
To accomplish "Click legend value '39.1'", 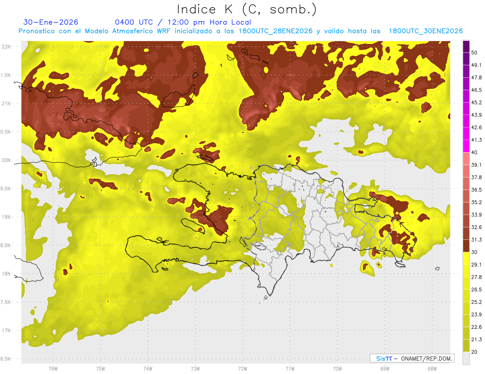I will pyautogui.click(x=477, y=165).
